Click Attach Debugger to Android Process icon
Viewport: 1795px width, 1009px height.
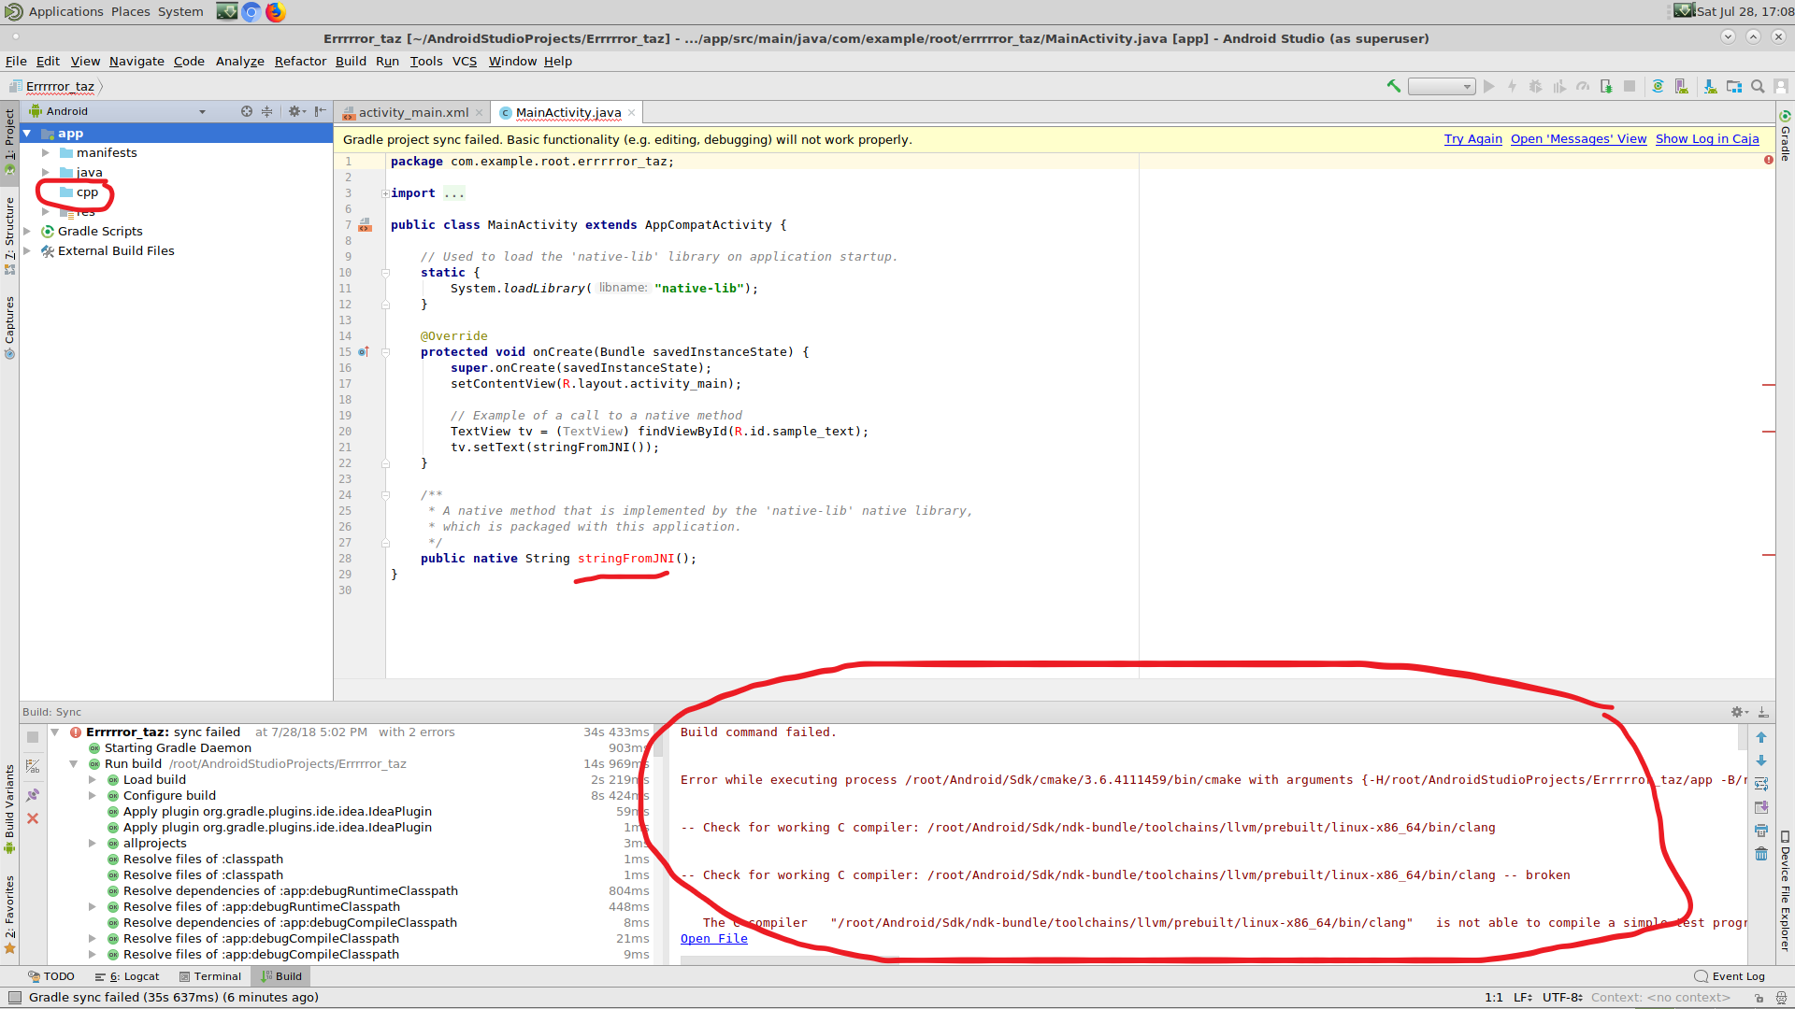(1606, 86)
